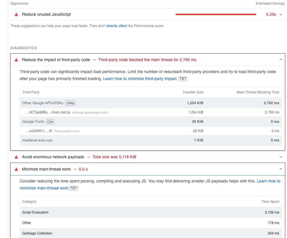Open Learn how to minimize third-party impact link
Image resolution: width=287 pixels, height=238 pixels.
[140, 79]
